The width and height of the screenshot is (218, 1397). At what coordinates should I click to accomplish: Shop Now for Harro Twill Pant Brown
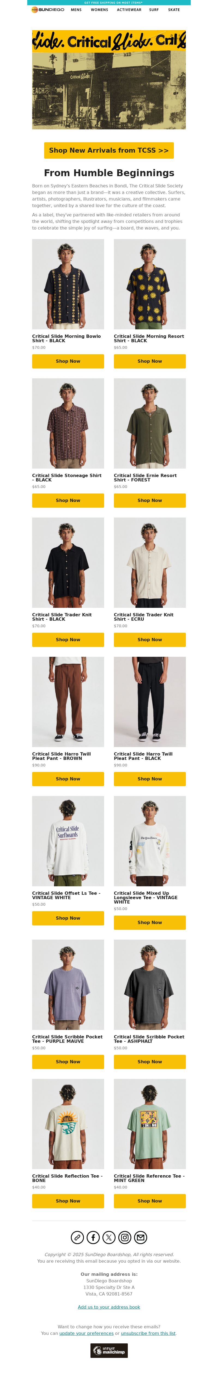point(68,779)
